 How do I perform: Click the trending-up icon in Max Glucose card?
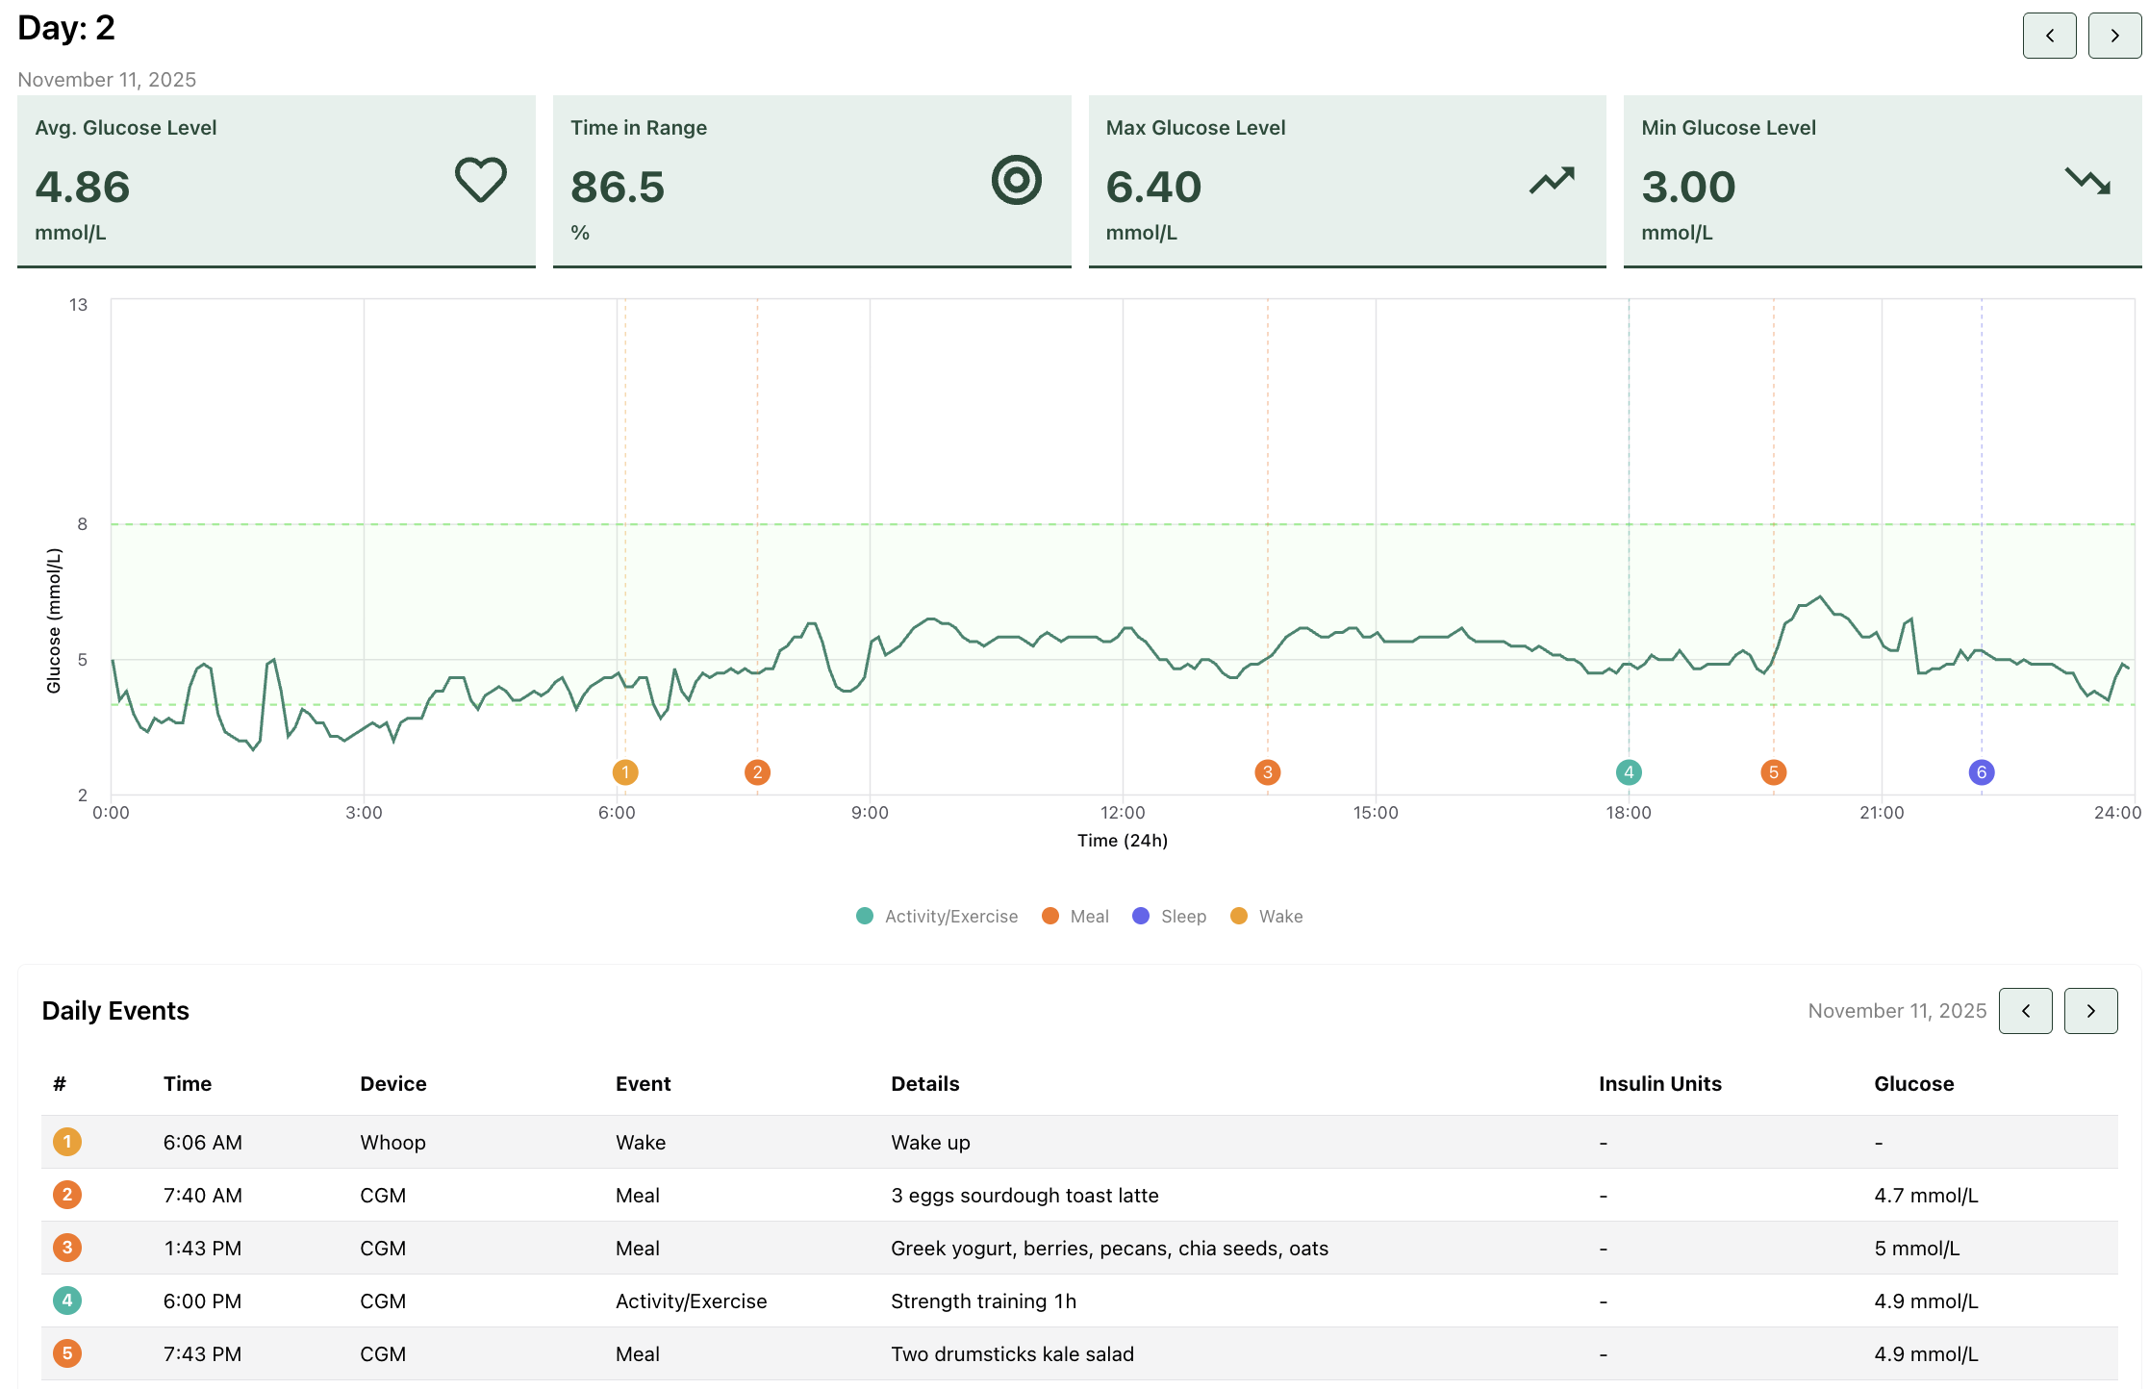(x=1552, y=180)
